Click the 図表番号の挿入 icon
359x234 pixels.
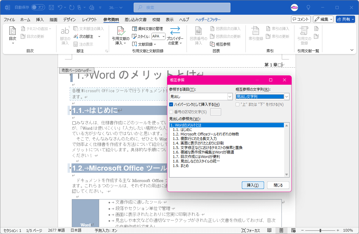click(x=198, y=31)
